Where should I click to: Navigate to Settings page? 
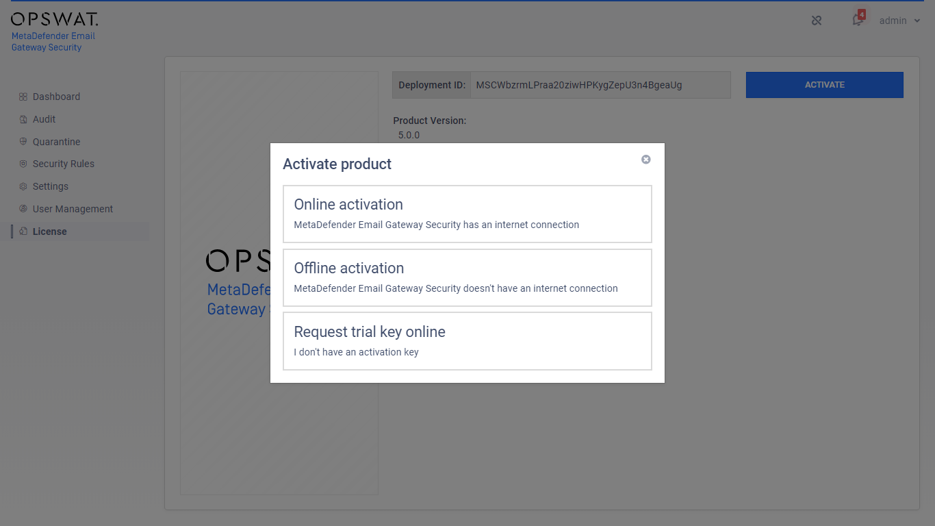click(51, 186)
